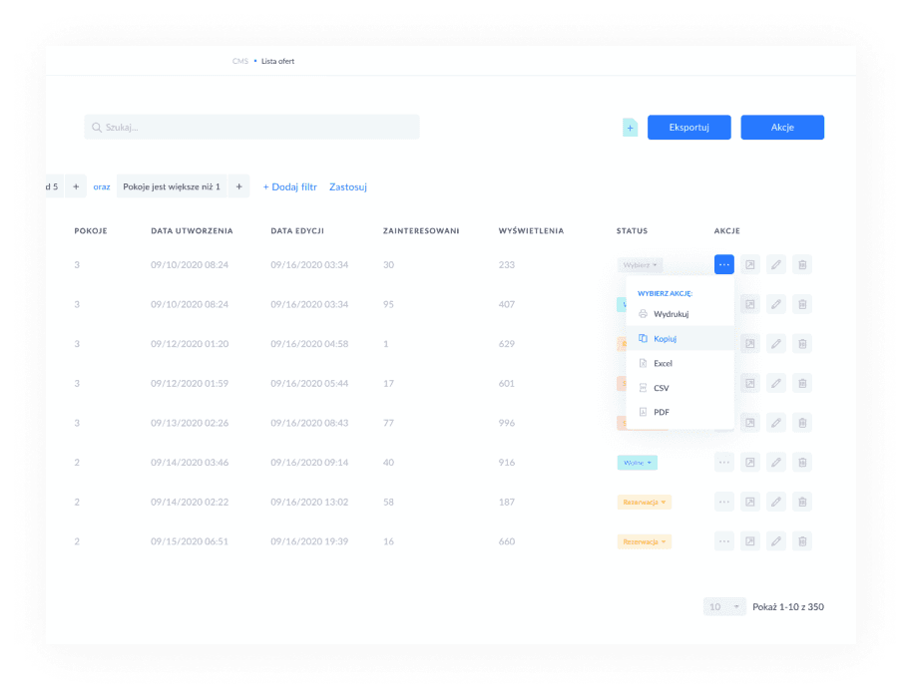Delete the first row using the trash icon
Viewport: 910px width, 698px height.
(x=802, y=264)
